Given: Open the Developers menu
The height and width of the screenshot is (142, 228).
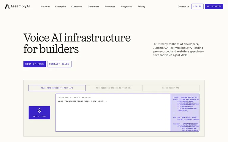Looking at the screenshot, I should click(93, 7).
